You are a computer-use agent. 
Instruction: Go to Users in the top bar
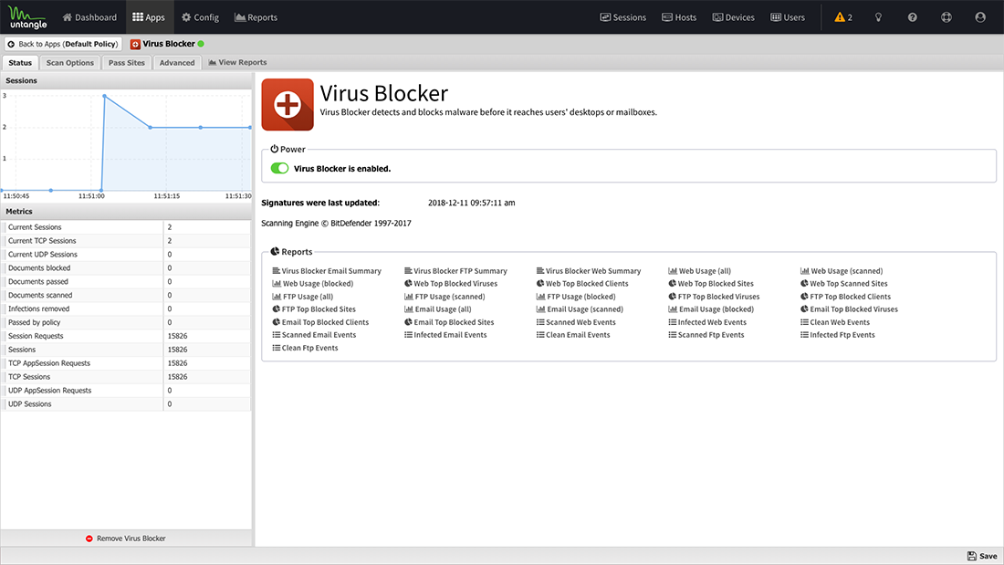pos(788,17)
